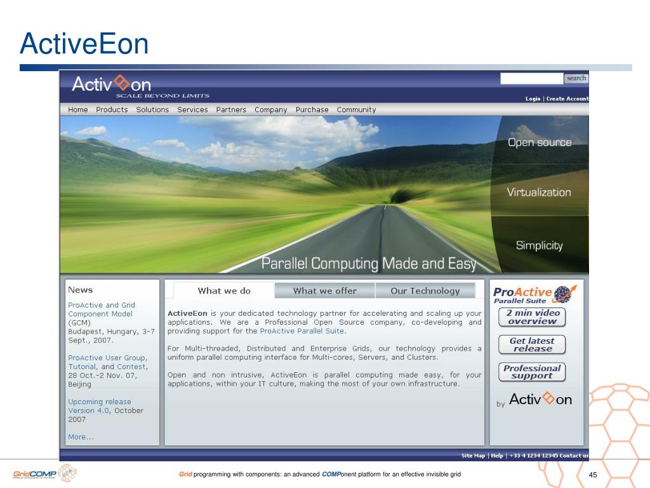The height and width of the screenshot is (488, 650).
Task: Click the ActiveEon logo in the header
Action: pos(111,84)
